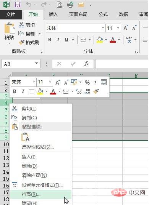The image size is (149, 205).
Task: Click the formula bar confirm checkmark icon
Action: tap(73, 64)
